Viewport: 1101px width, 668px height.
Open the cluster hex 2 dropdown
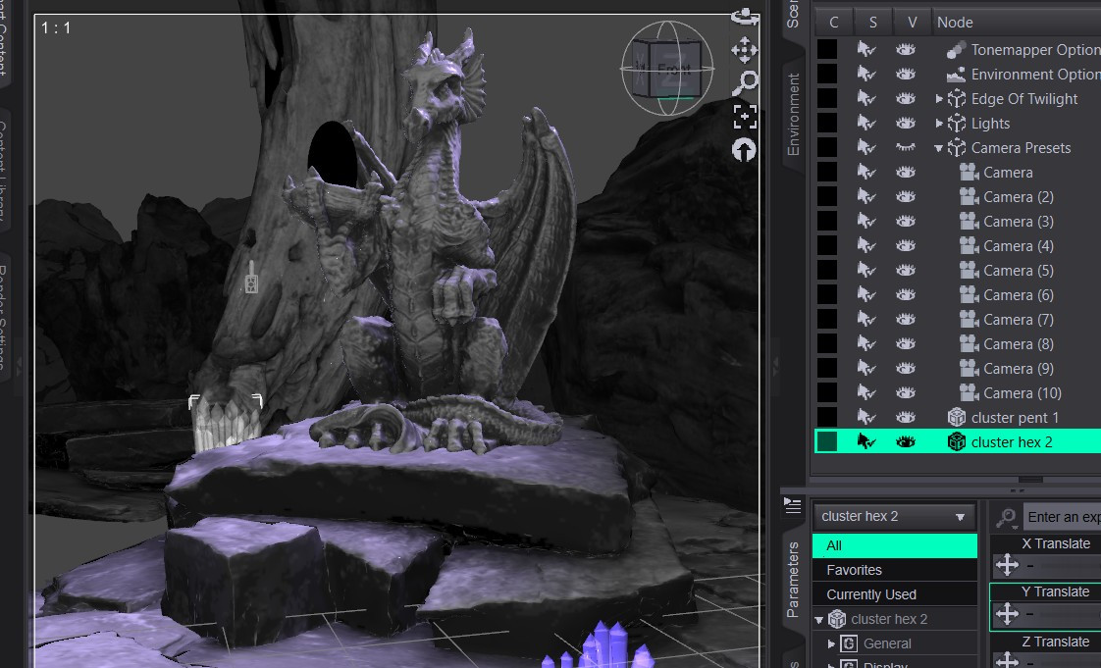(894, 516)
